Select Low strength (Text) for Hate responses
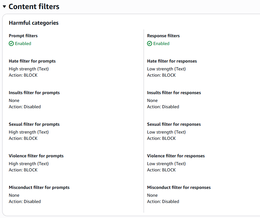 [x=166, y=69]
